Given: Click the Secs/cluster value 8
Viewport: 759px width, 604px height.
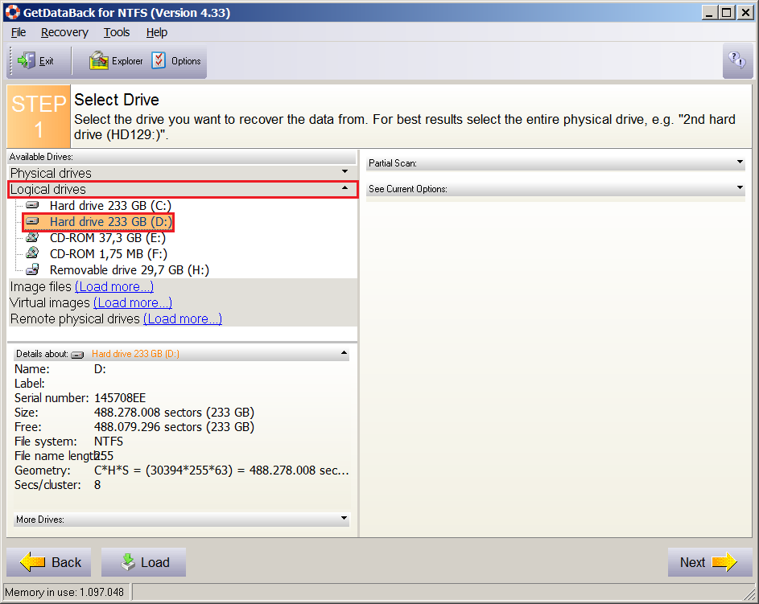Looking at the screenshot, I should point(97,485).
